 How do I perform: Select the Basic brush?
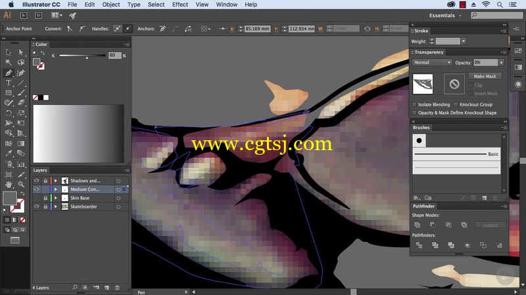tap(456, 154)
